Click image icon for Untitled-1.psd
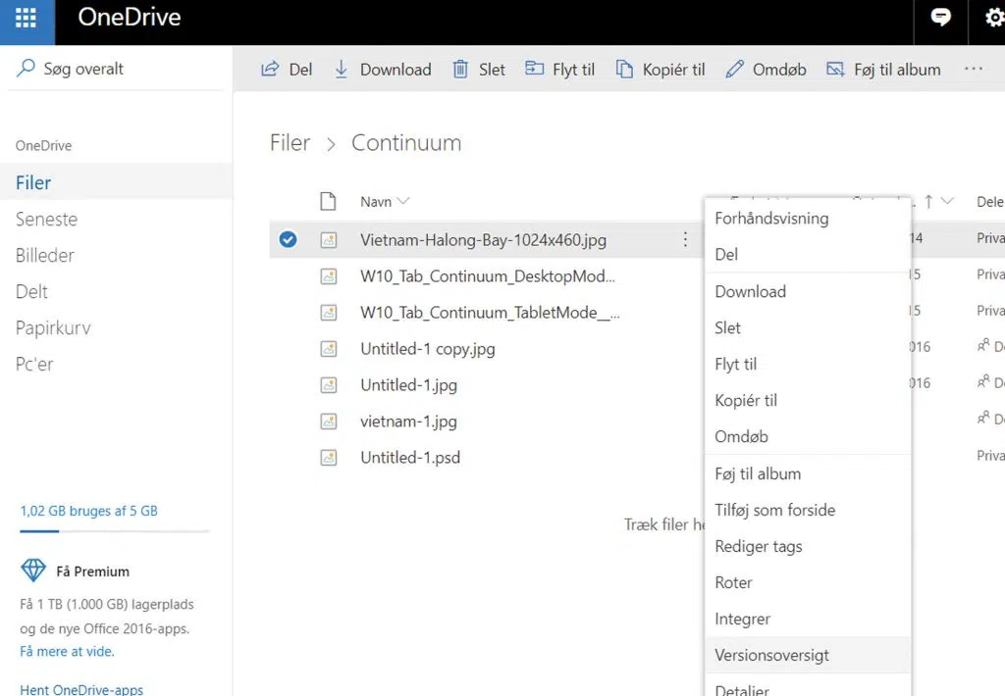This screenshot has width=1005, height=696. [x=329, y=458]
